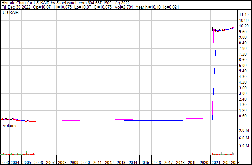
Task: Select the 2008 year marker on the time axis
Action: coord(63,163)
